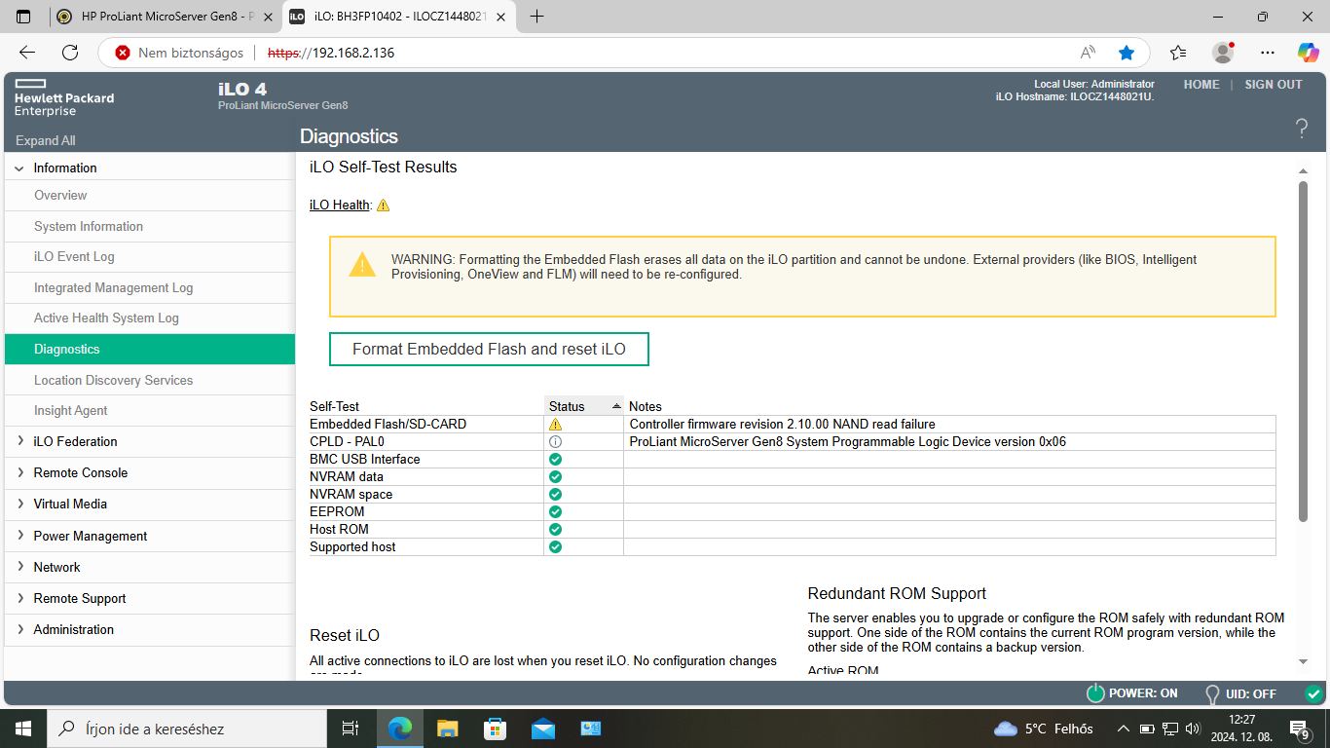
Task: Click the BMC USB Interface green check icon
Action: click(555, 459)
